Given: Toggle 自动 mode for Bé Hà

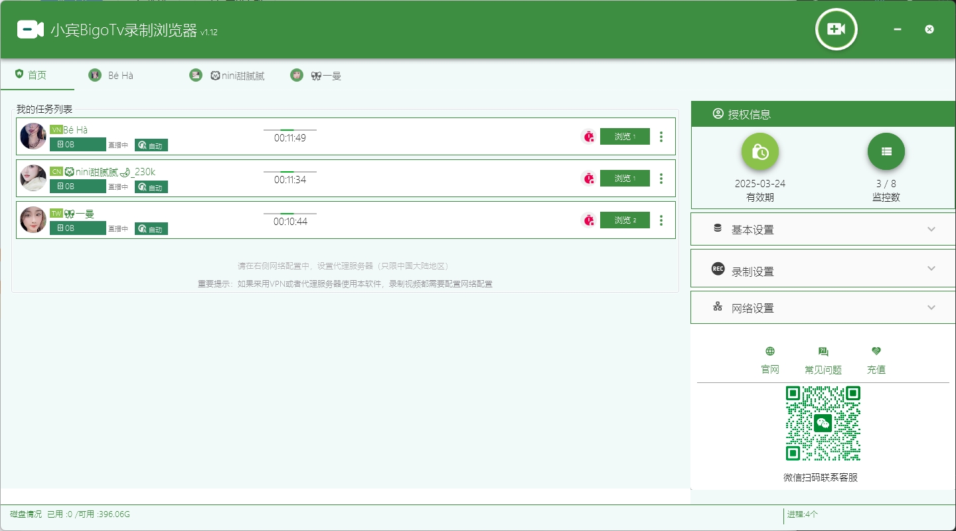Looking at the screenshot, I should pyautogui.click(x=151, y=145).
